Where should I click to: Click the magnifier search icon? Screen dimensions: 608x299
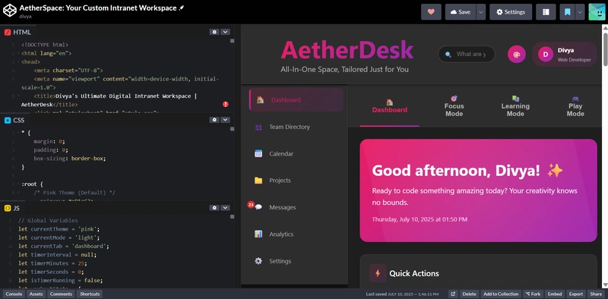(x=448, y=54)
